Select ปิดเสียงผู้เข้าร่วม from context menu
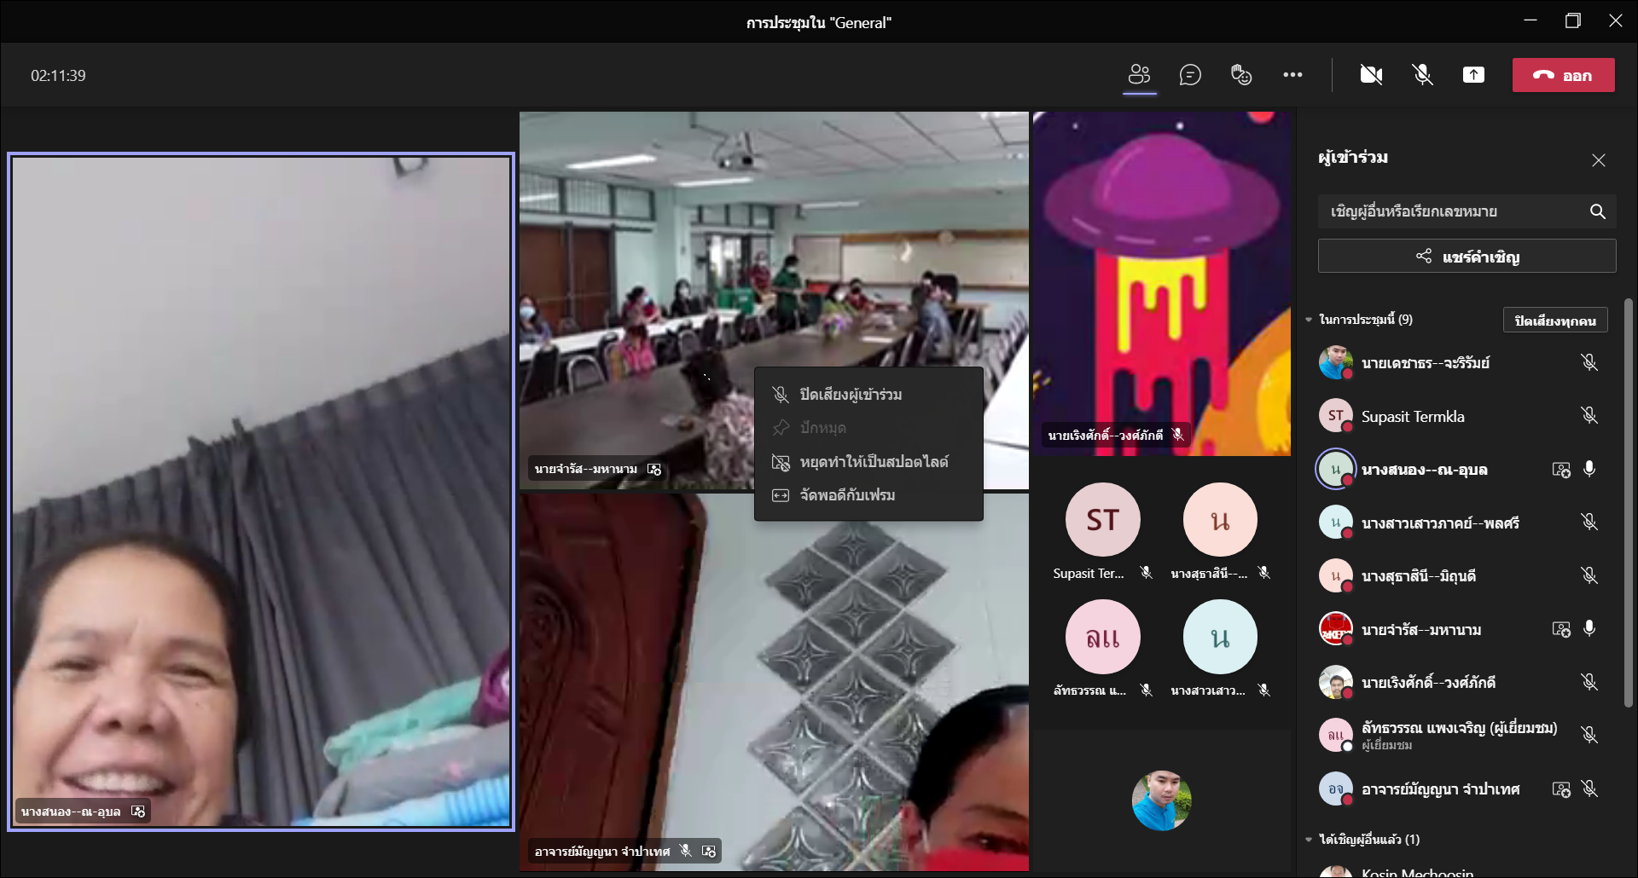Screen dimensions: 1638x878 tap(850, 395)
